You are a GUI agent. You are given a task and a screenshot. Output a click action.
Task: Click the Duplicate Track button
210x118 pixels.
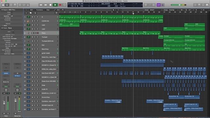[31, 13]
